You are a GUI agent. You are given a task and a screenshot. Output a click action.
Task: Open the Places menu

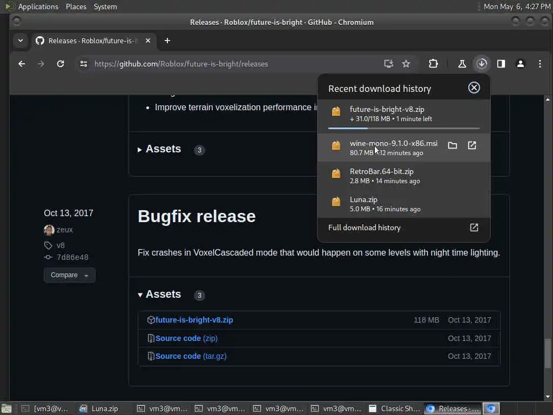pyautogui.click(x=76, y=6)
